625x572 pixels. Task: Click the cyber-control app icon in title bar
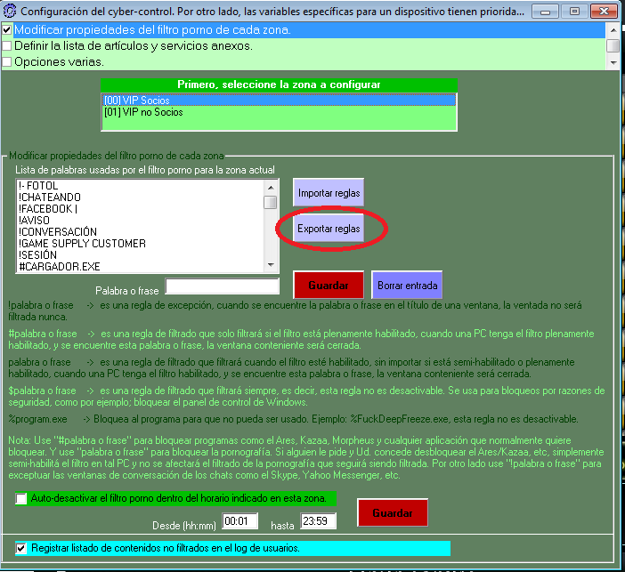point(10,11)
